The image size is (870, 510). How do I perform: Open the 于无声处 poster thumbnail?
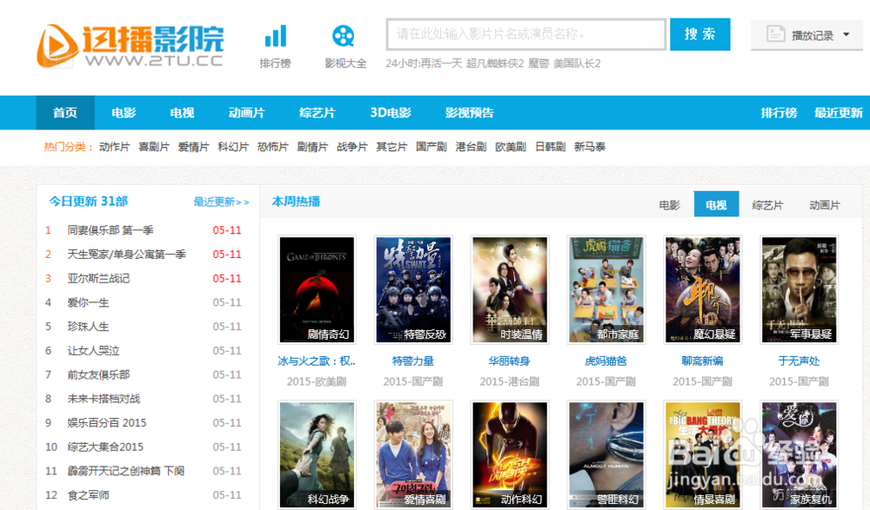pyautogui.click(x=799, y=289)
